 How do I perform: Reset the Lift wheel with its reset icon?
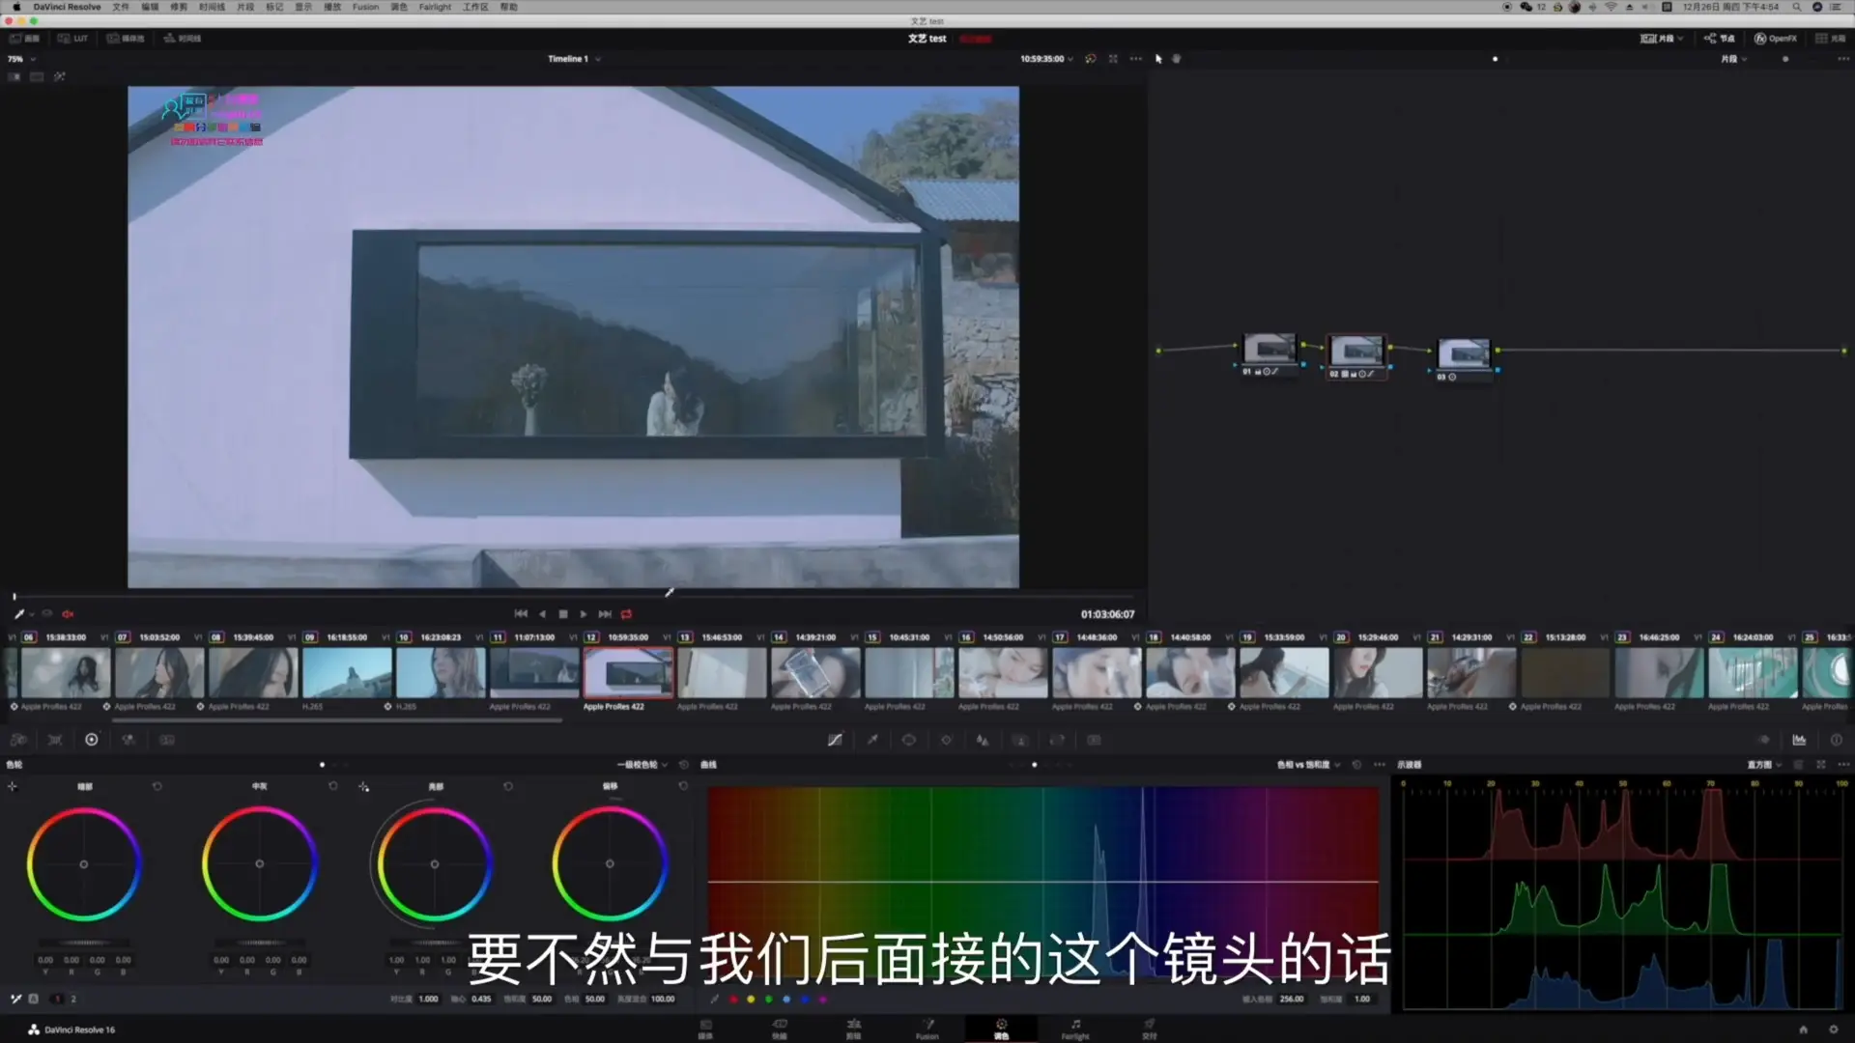coord(157,786)
